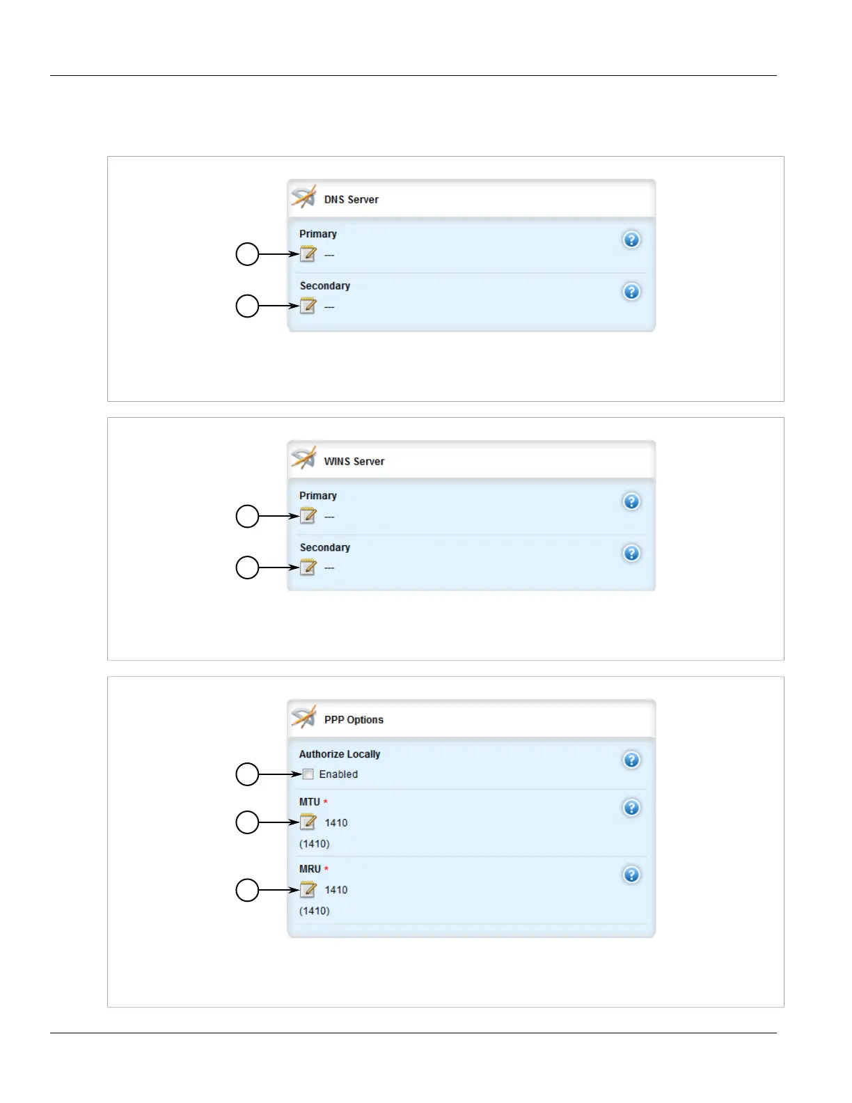
Task: Click the MTU value 1410
Action: click(x=336, y=823)
